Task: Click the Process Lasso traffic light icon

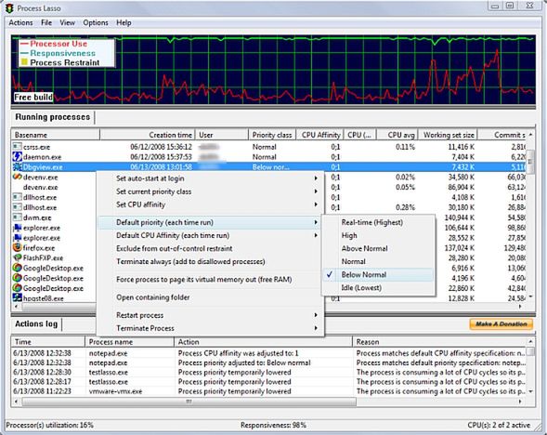Action: (x=9, y=7)
